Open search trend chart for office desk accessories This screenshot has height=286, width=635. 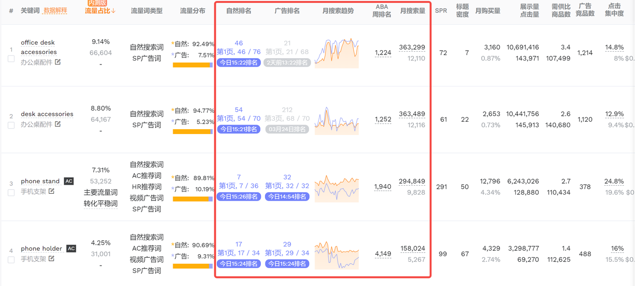[337, 53]
